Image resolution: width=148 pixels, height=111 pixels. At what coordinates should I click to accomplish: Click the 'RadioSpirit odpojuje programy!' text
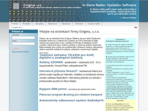tap(117, 41)
